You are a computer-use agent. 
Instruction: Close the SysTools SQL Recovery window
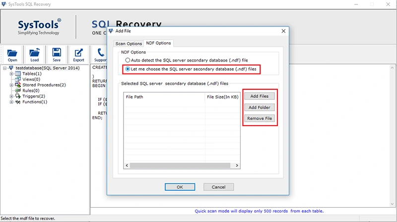tap(388, 4)
